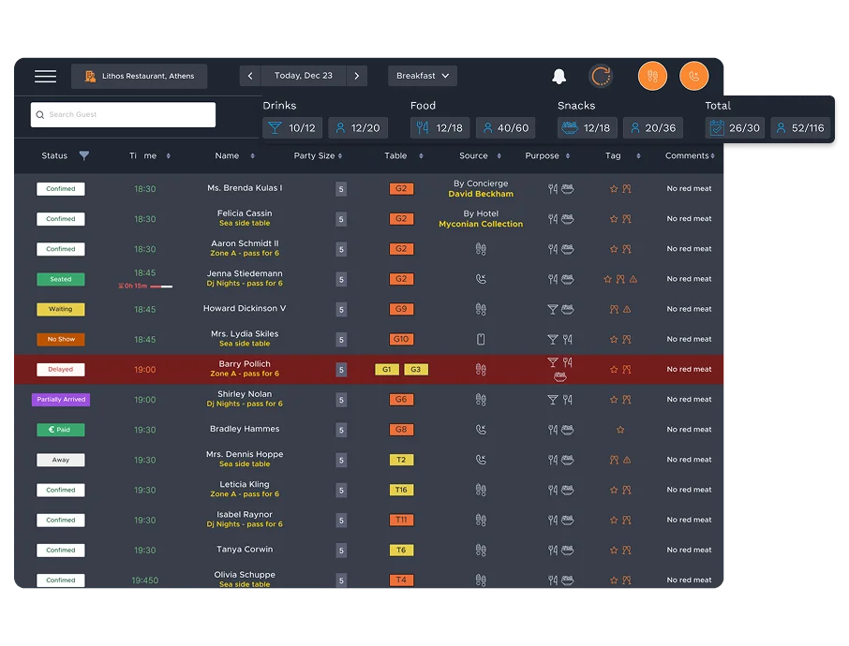
Task: Click the Status column header
Action: (54, 155)
